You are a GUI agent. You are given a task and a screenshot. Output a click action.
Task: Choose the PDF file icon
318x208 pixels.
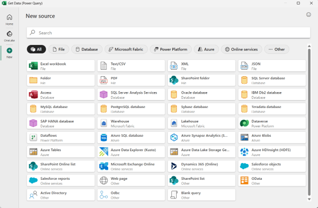pos(104,80)
